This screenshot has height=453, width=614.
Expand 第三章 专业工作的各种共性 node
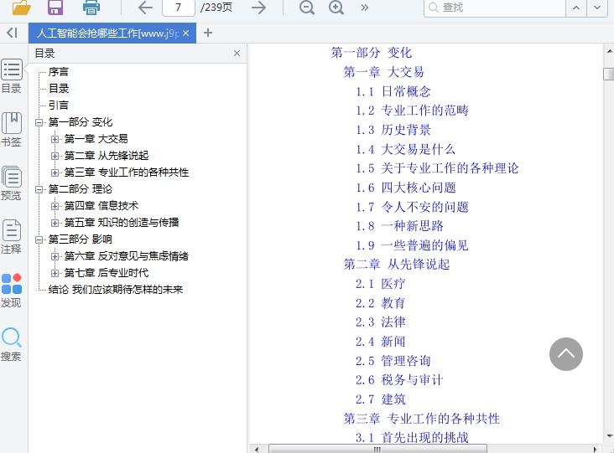pyautogui.click(x=55, y=172)
